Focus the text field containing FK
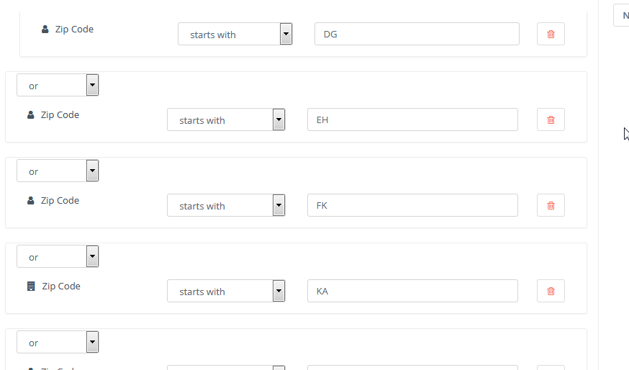Screen dimensions: 629x370 [413, 205]
